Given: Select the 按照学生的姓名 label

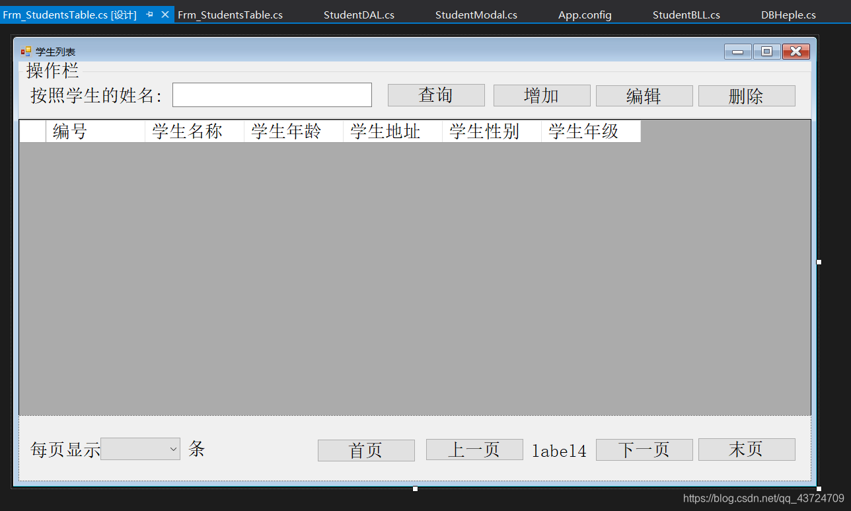Looking at the screenshot, I should (96, 95).
